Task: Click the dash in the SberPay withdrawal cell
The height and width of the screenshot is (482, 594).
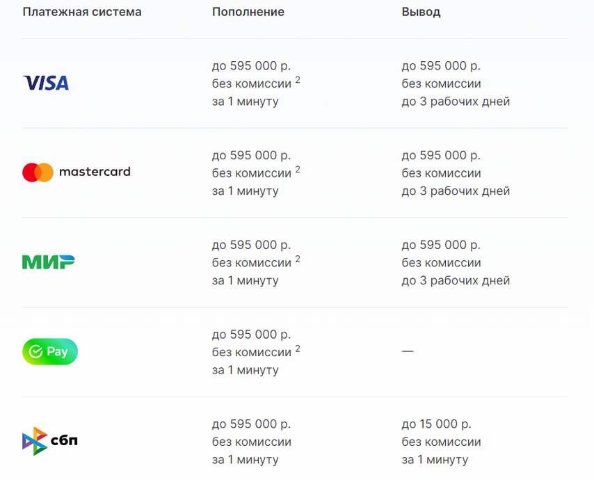Action: (408, 352)
